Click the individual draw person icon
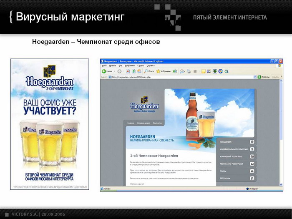The image size is (292, 219). coord(252,149)
